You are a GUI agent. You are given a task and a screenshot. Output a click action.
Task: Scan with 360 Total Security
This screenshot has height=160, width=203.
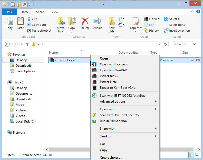coord(125,115)
